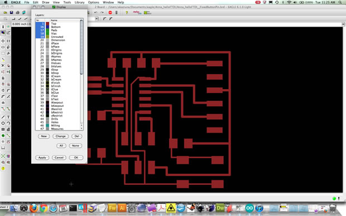The width and height of the screenshot is (346, 216).
Task: Toggle visibility of layer 25 tNames
Action: pos(40,57)
